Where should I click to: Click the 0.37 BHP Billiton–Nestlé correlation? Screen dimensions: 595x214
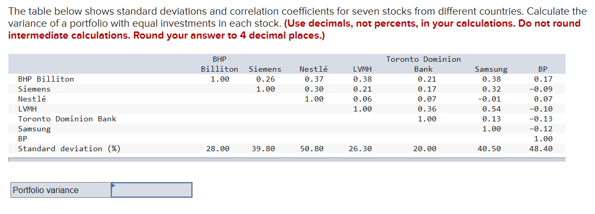(x=314, y=80)
